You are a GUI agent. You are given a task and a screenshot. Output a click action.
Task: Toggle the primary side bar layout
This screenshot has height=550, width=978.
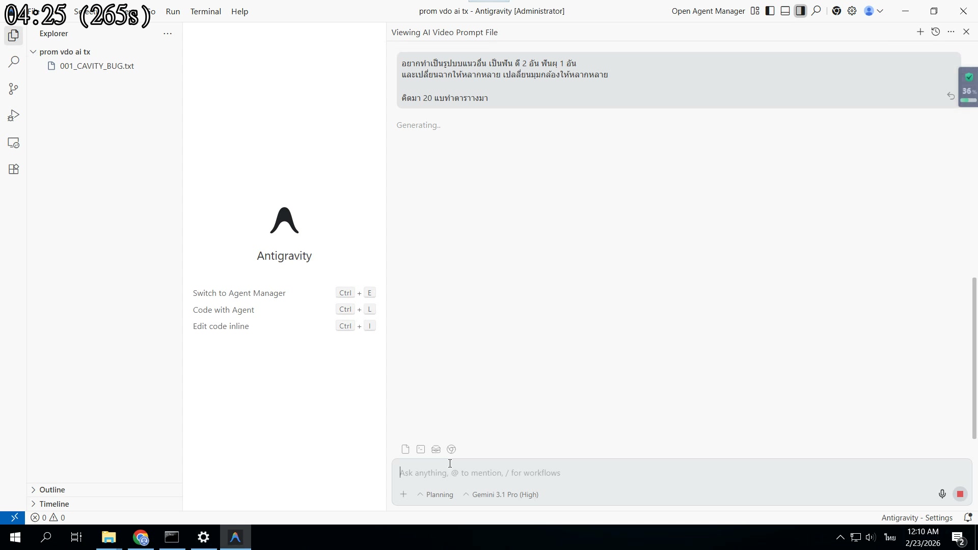770,11
